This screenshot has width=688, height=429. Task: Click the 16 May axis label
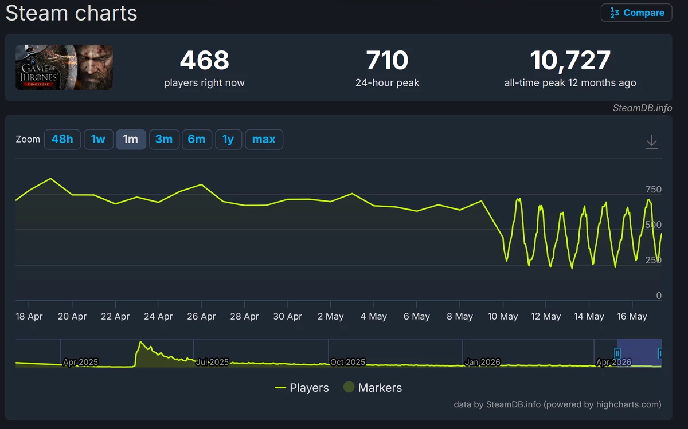tap(632, 316)
